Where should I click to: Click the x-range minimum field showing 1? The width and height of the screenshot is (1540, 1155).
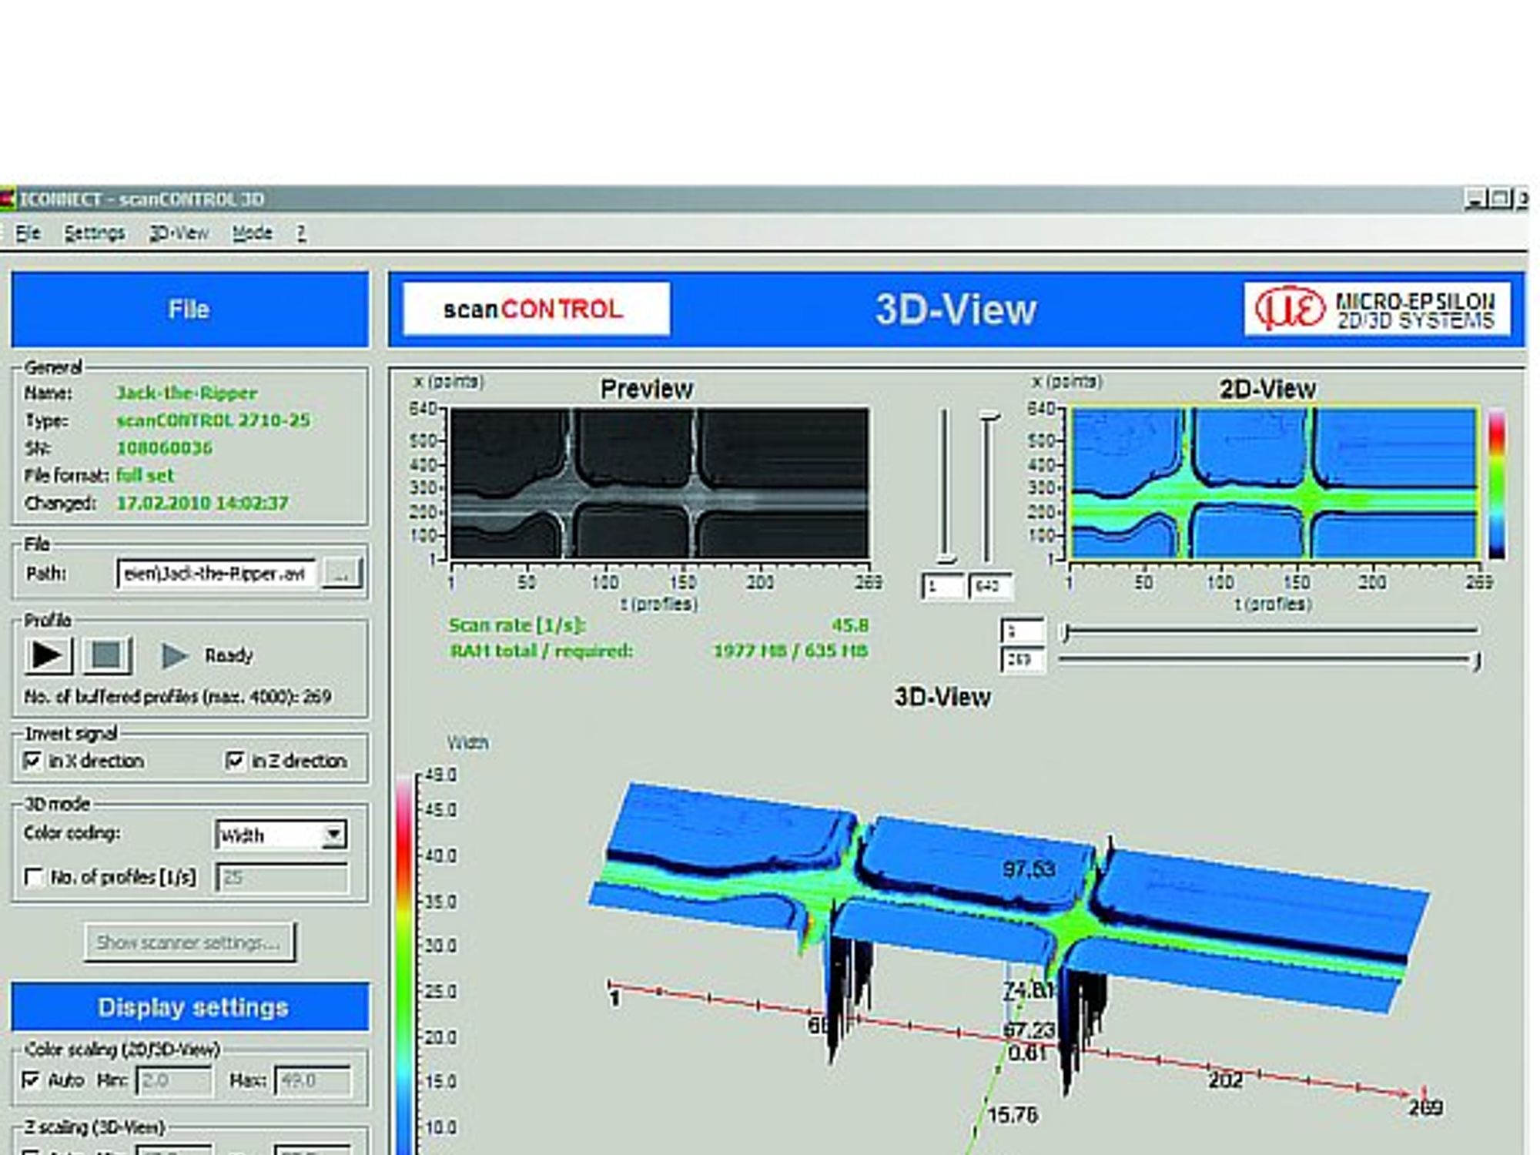pos(943,587)
